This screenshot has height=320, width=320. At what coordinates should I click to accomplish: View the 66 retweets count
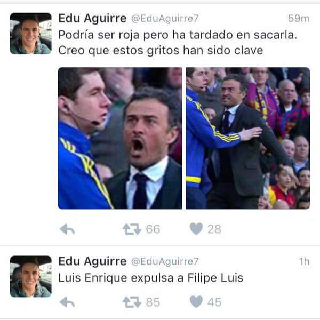pyautogui.click(x=153, y=229)
